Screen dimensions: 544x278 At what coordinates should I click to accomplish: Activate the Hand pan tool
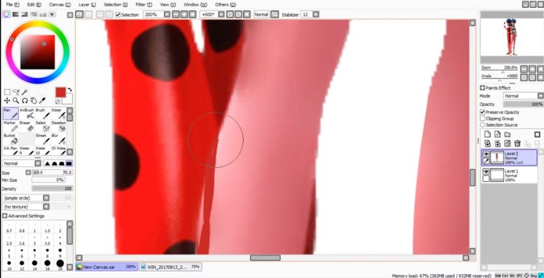(x=33, y=101)
